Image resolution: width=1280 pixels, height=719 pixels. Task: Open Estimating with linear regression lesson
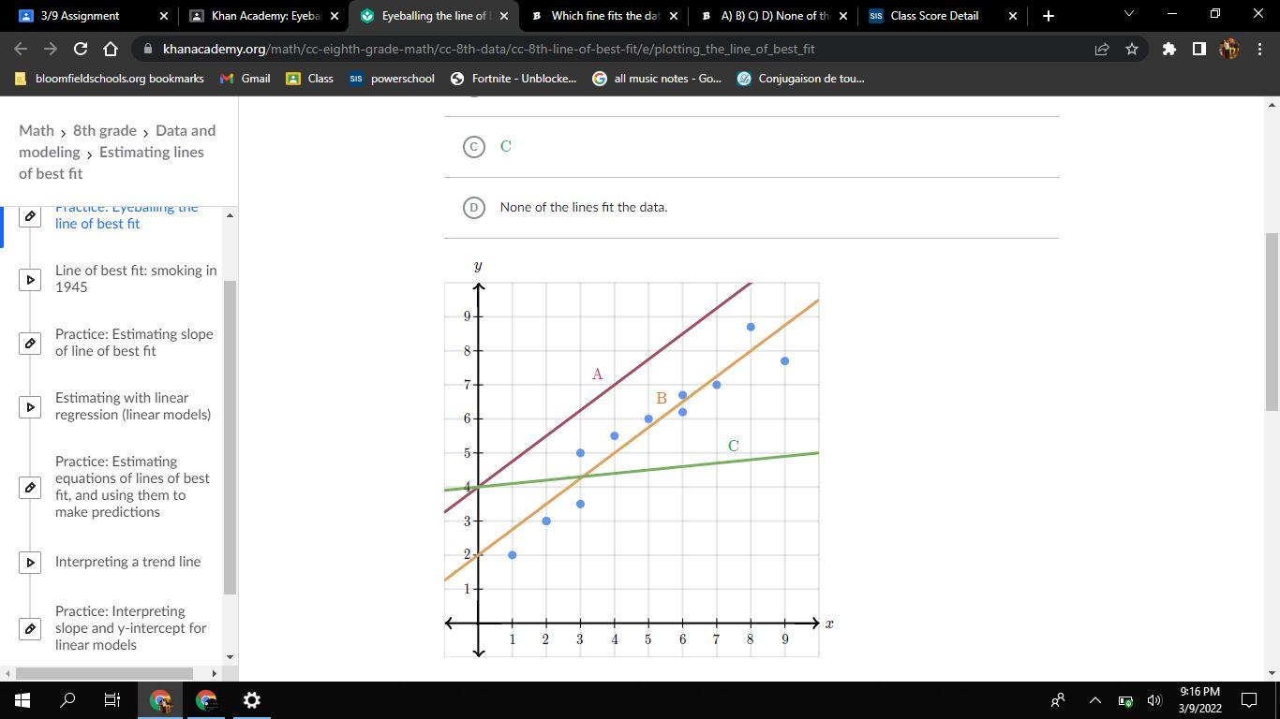133,406
